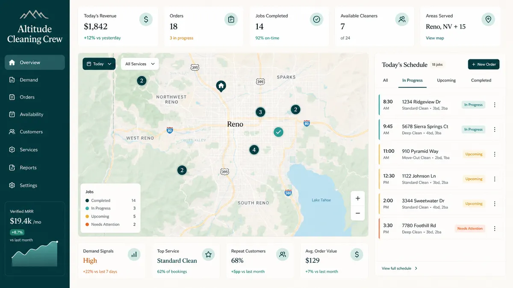This screenshot has width=513, height=288.
Task: Open options menu for 1122 Johnson Ln
Action: 495,179
